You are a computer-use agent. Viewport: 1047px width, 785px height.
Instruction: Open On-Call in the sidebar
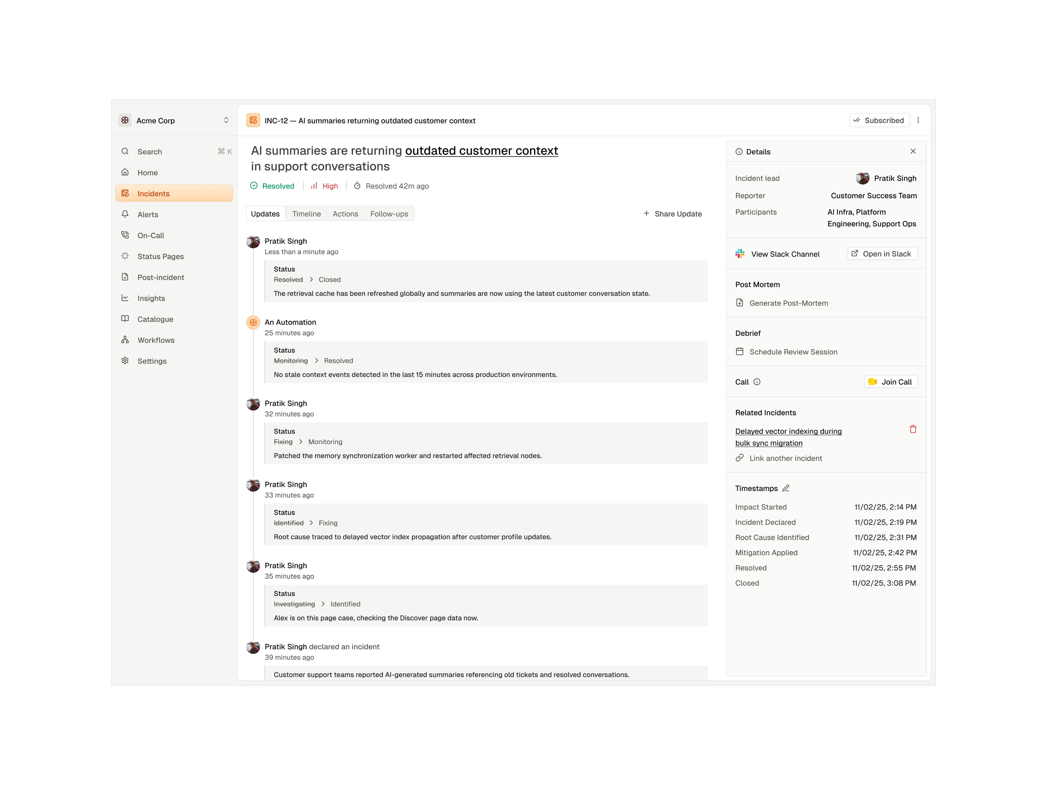174,235
